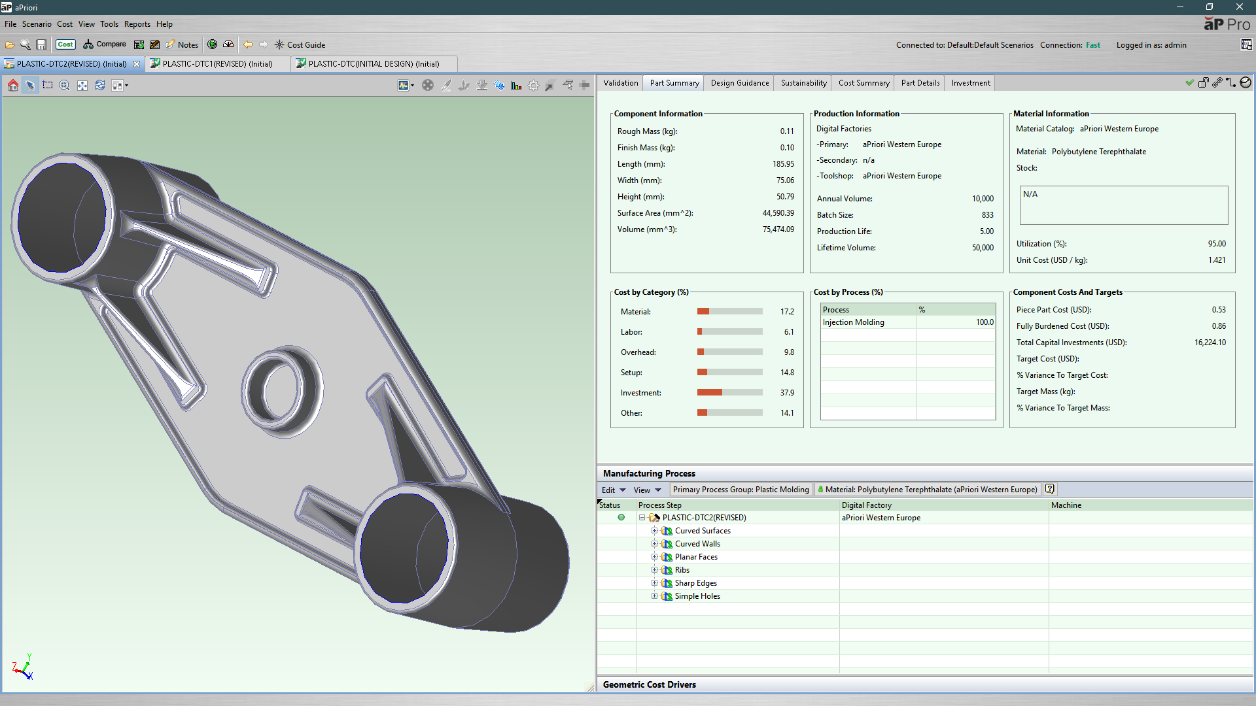Open scenario with folder icon
This screenshot has width=1256, height=706.
[x=10, y=45]
